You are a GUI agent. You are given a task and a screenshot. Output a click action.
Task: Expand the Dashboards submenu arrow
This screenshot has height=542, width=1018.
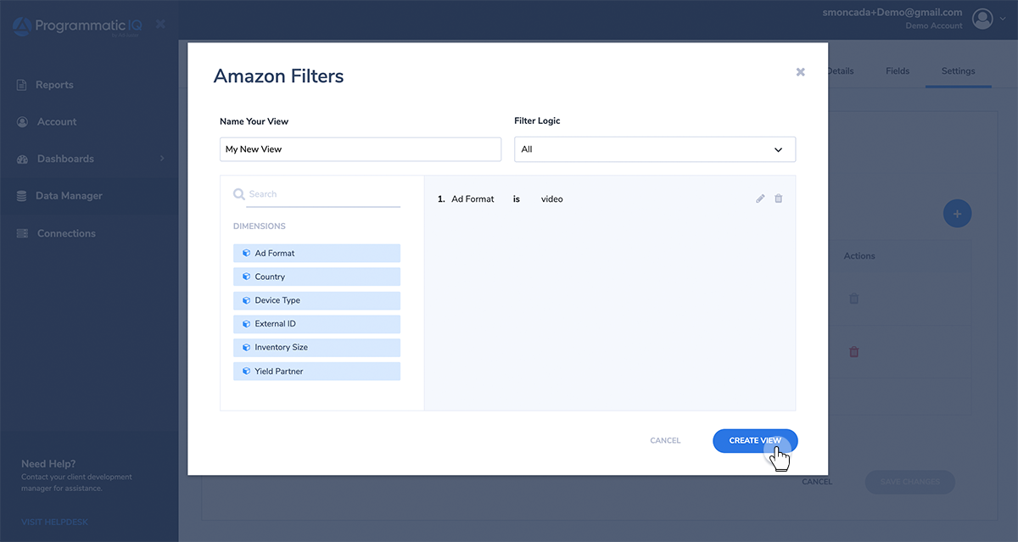pos(162,159)
